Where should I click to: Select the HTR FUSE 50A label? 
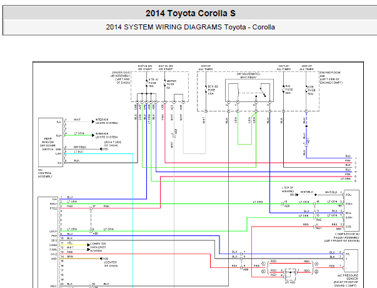point(311,90)
